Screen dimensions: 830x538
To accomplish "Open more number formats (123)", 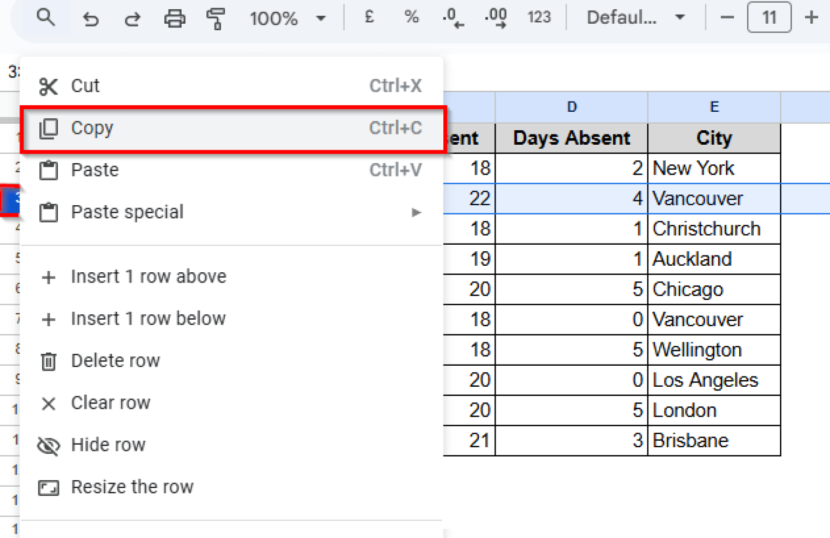I will [538, 18].
